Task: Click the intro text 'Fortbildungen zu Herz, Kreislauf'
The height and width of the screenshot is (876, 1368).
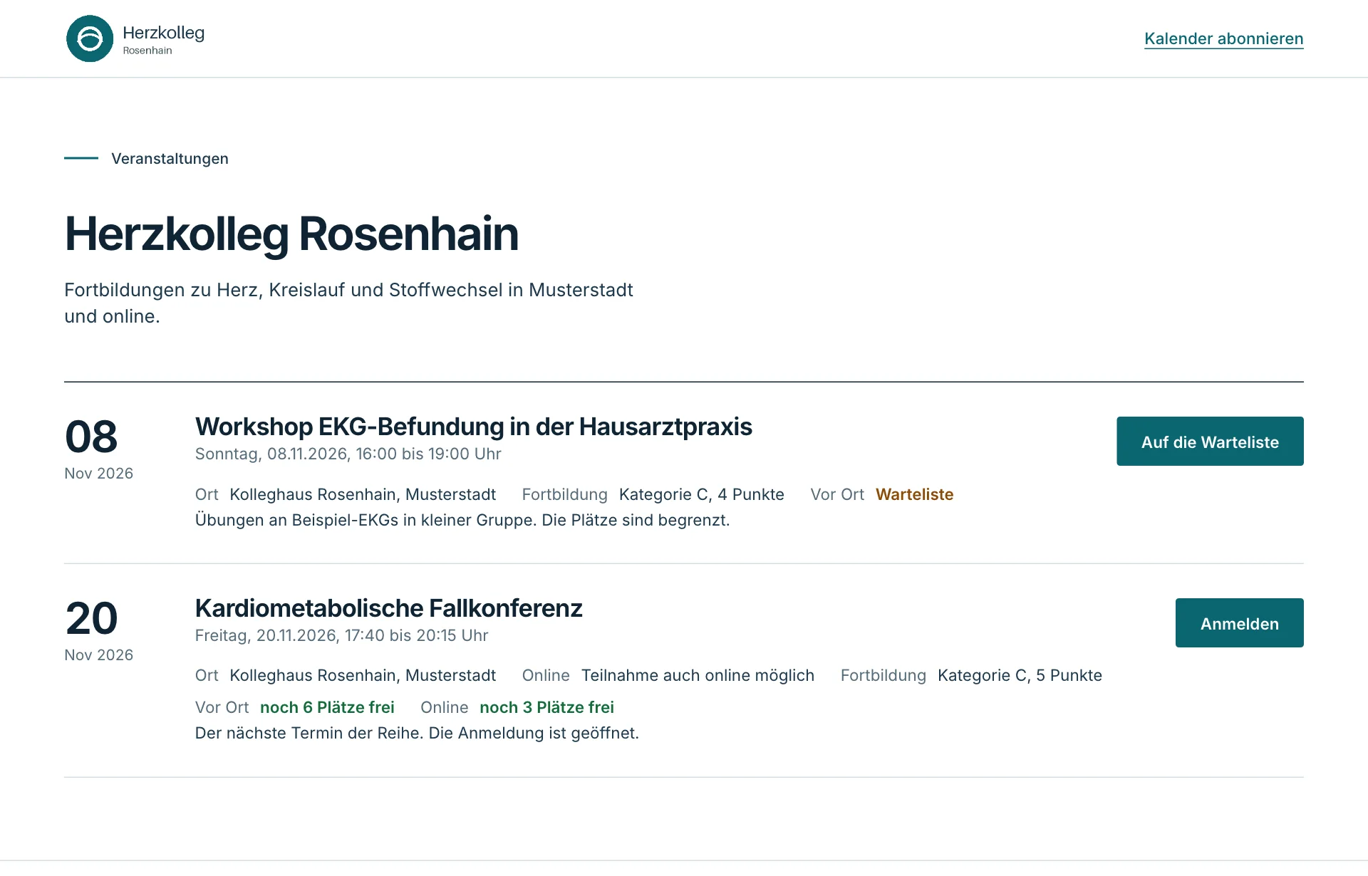Action: (x=348, y=303)
